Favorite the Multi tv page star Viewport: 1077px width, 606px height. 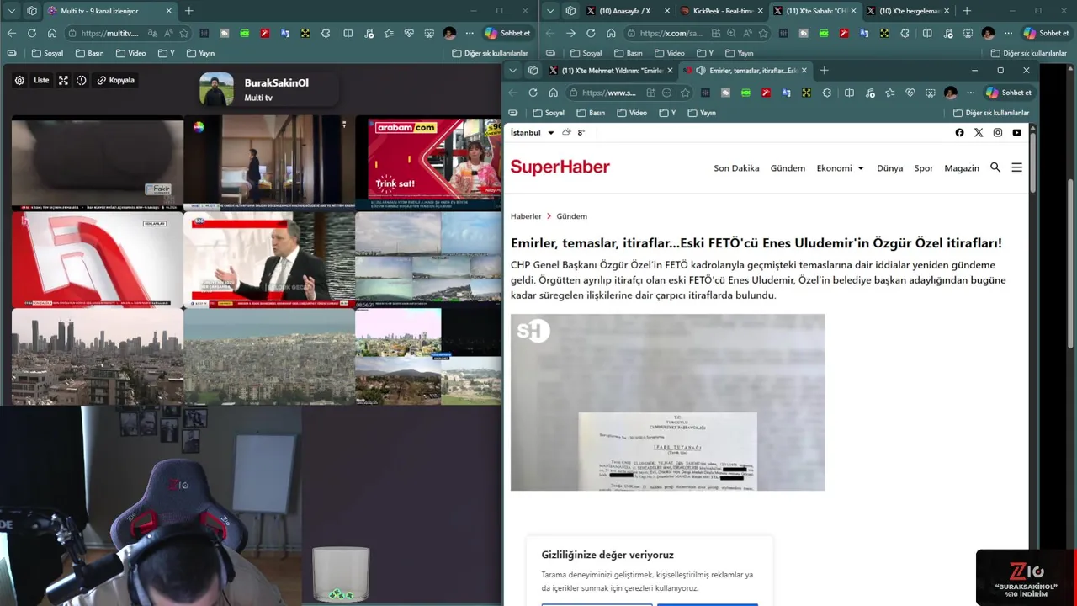[x=183, y=33]
